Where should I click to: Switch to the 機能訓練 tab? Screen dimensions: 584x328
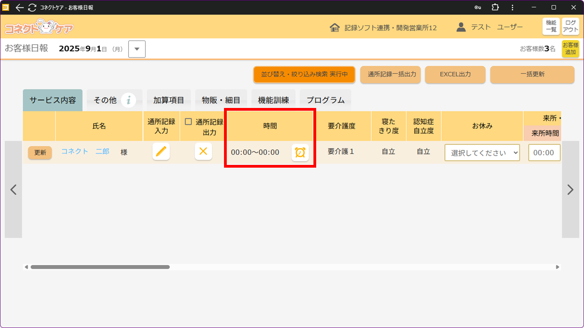tap(273, 100)
